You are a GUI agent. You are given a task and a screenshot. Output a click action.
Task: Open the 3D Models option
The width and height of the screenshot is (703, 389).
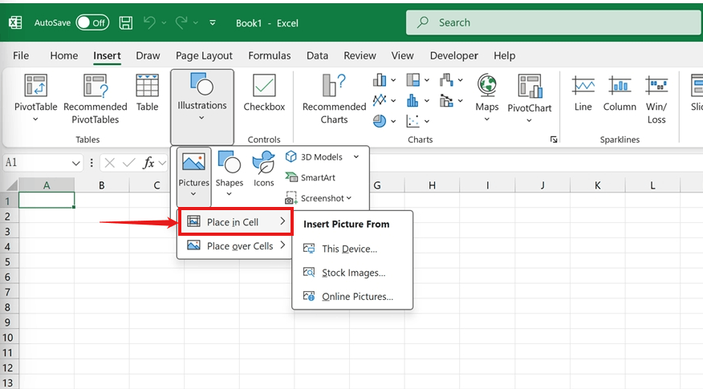(x=315, y=157)
